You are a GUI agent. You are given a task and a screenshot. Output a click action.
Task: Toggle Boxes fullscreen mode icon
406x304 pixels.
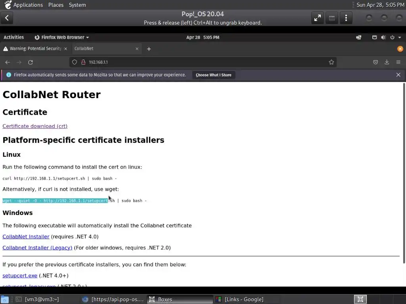pyautogui.click(x=318, y=18)
